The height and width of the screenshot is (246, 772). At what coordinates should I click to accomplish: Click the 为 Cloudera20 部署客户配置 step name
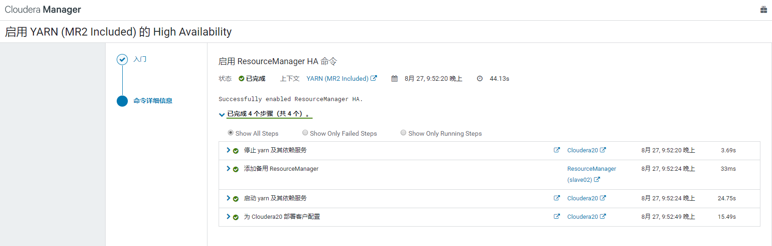coord(282,217)
